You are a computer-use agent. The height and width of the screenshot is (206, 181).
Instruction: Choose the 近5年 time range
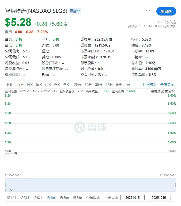pos(77,198)
